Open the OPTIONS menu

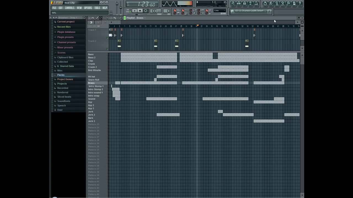pyautogui.click(x=88, y=8)
